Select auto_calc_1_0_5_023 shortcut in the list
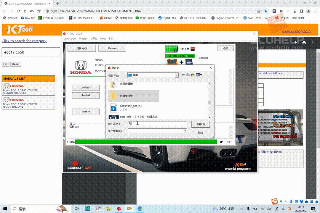This screenshot has height=213, width=320. [x=134, y=117]
